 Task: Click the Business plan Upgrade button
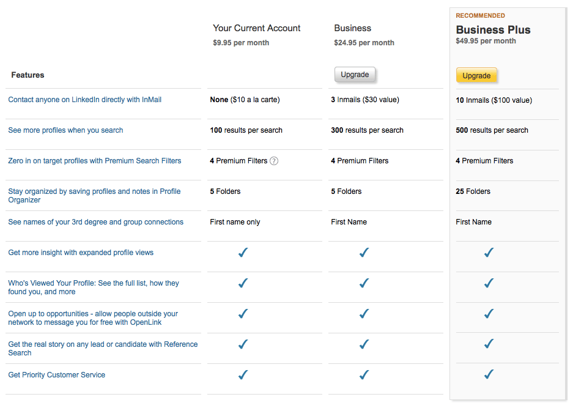355,75
